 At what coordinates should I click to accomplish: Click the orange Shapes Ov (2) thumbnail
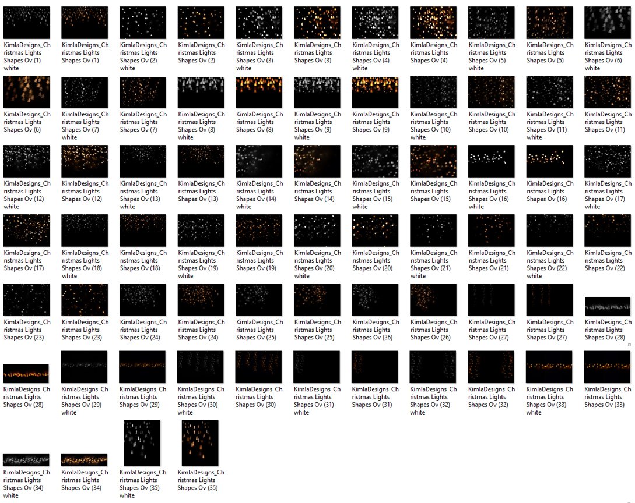[201, 22]
